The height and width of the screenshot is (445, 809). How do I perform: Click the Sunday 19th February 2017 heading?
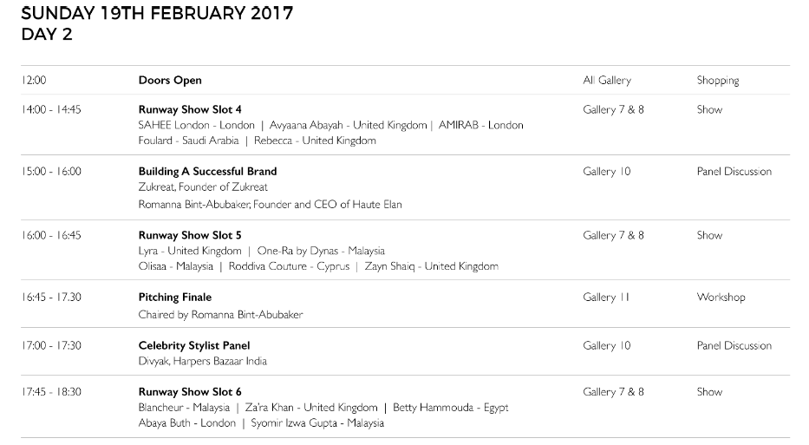point(157,13)
